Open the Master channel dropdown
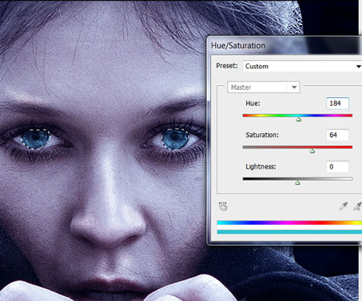362x301 pixels. tap(263, 87)
